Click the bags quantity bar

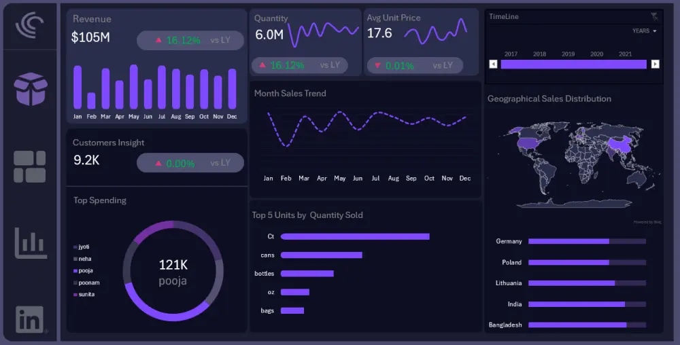click(x=292, y=310)
